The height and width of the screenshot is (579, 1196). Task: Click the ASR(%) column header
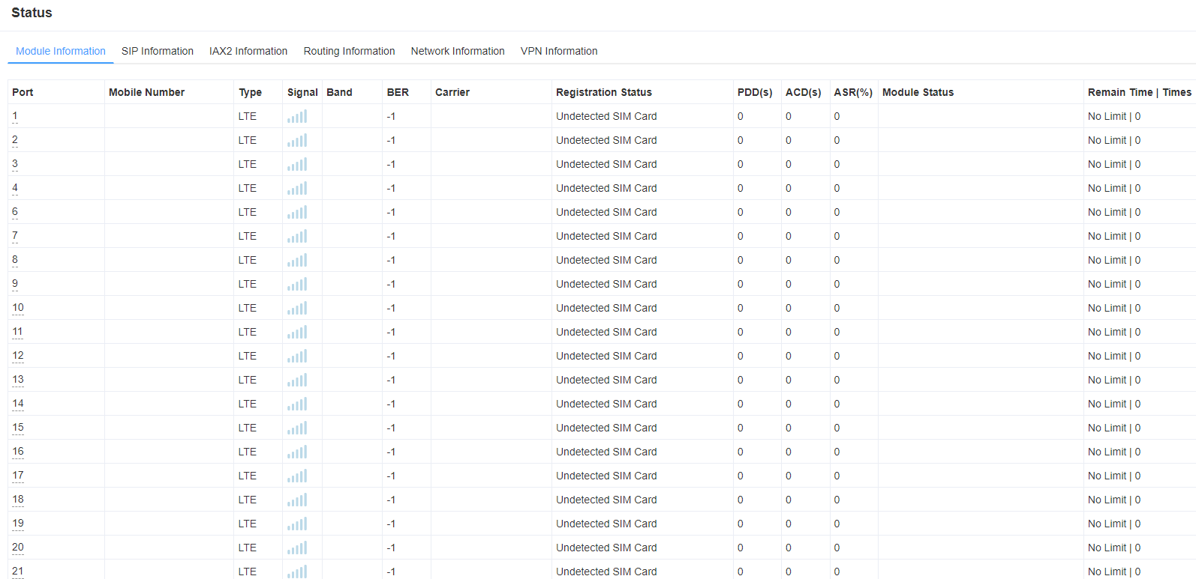[x=853, y=92]
